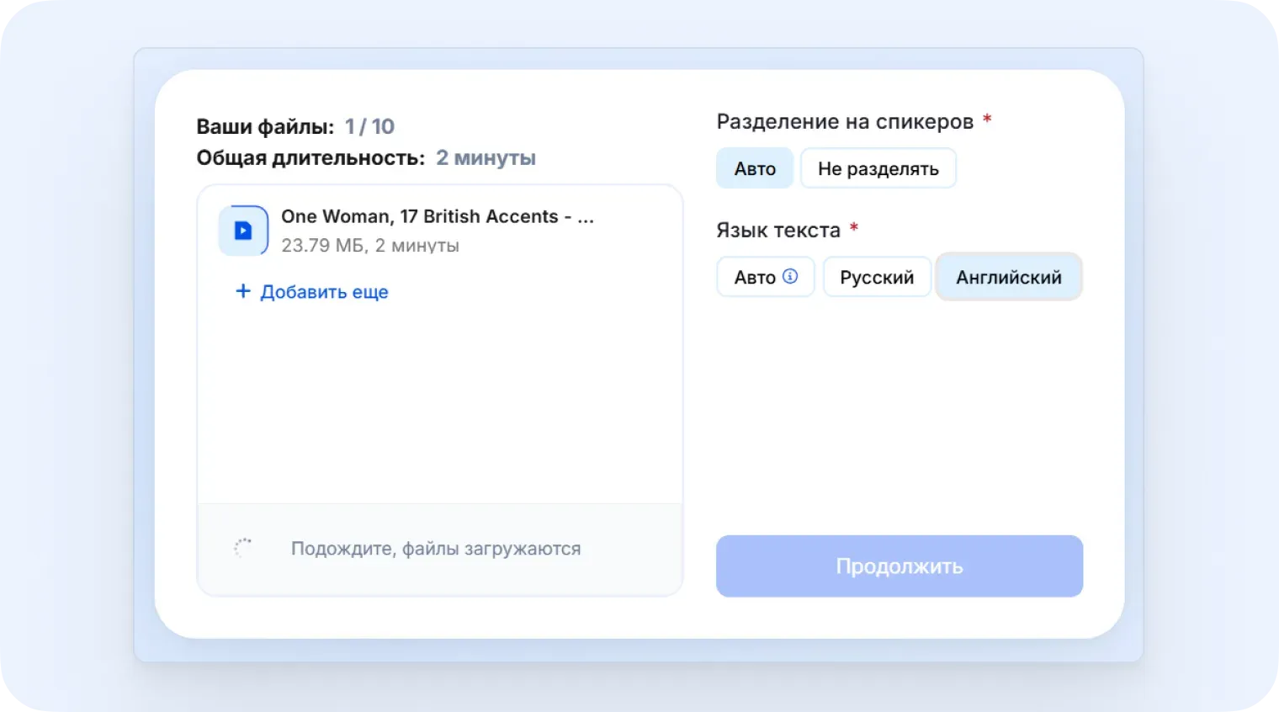Click the loading spinner icon
This screenshot has height=712, width=1279.
pos(242,548)
